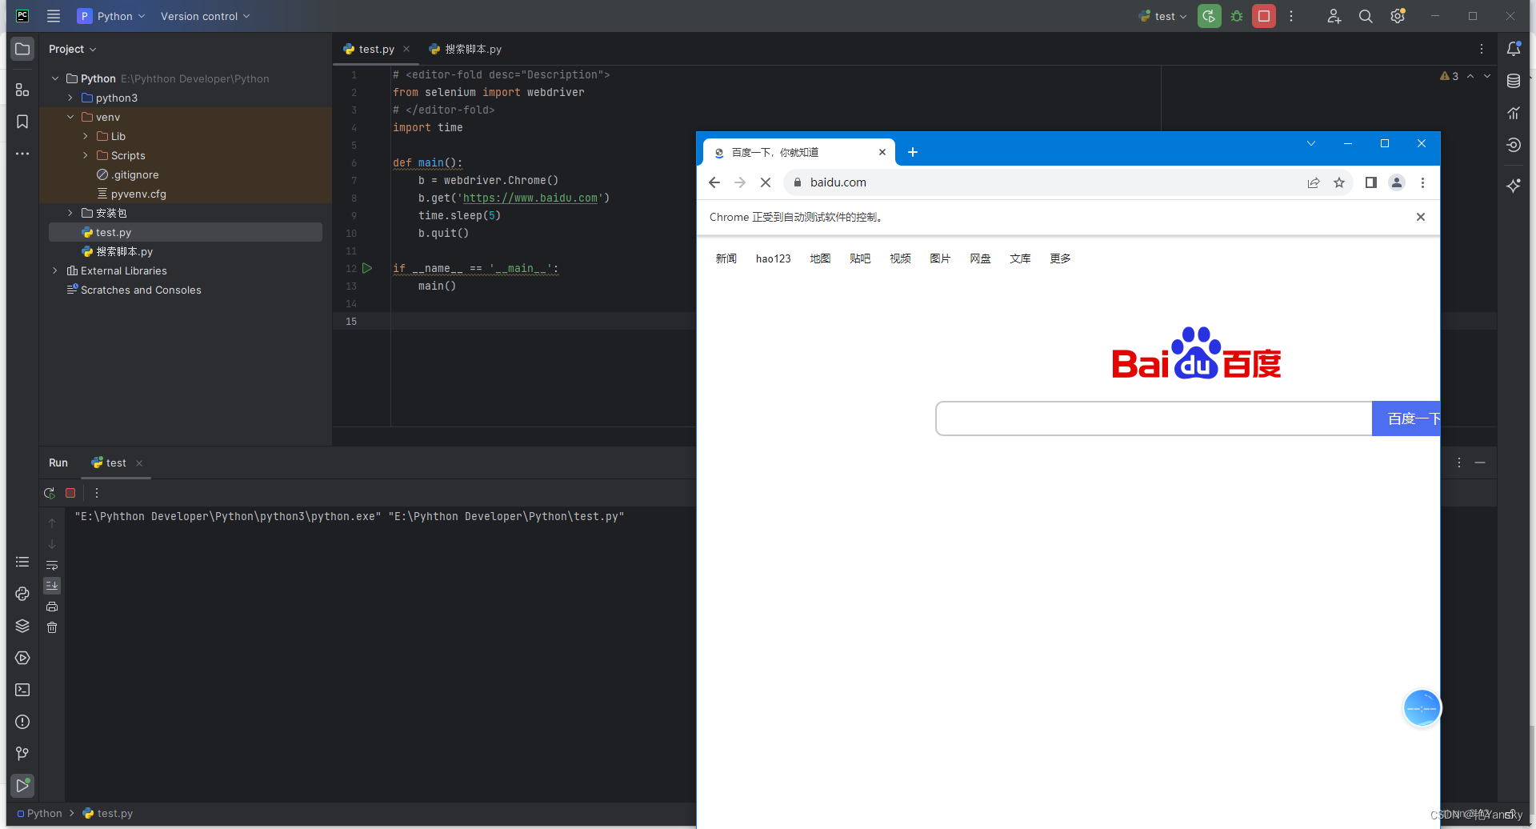Open the Python project dropdown
Screen dimensions: 1536x829
pos(111,16)
